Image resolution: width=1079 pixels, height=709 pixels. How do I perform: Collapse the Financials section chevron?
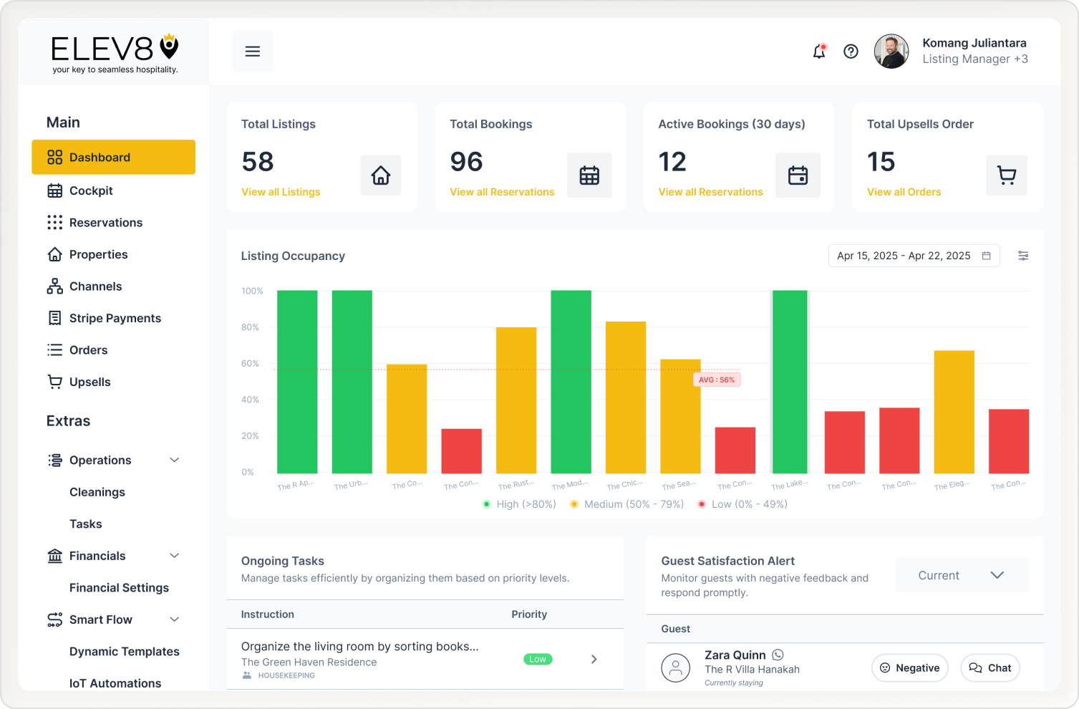(174, 556)
